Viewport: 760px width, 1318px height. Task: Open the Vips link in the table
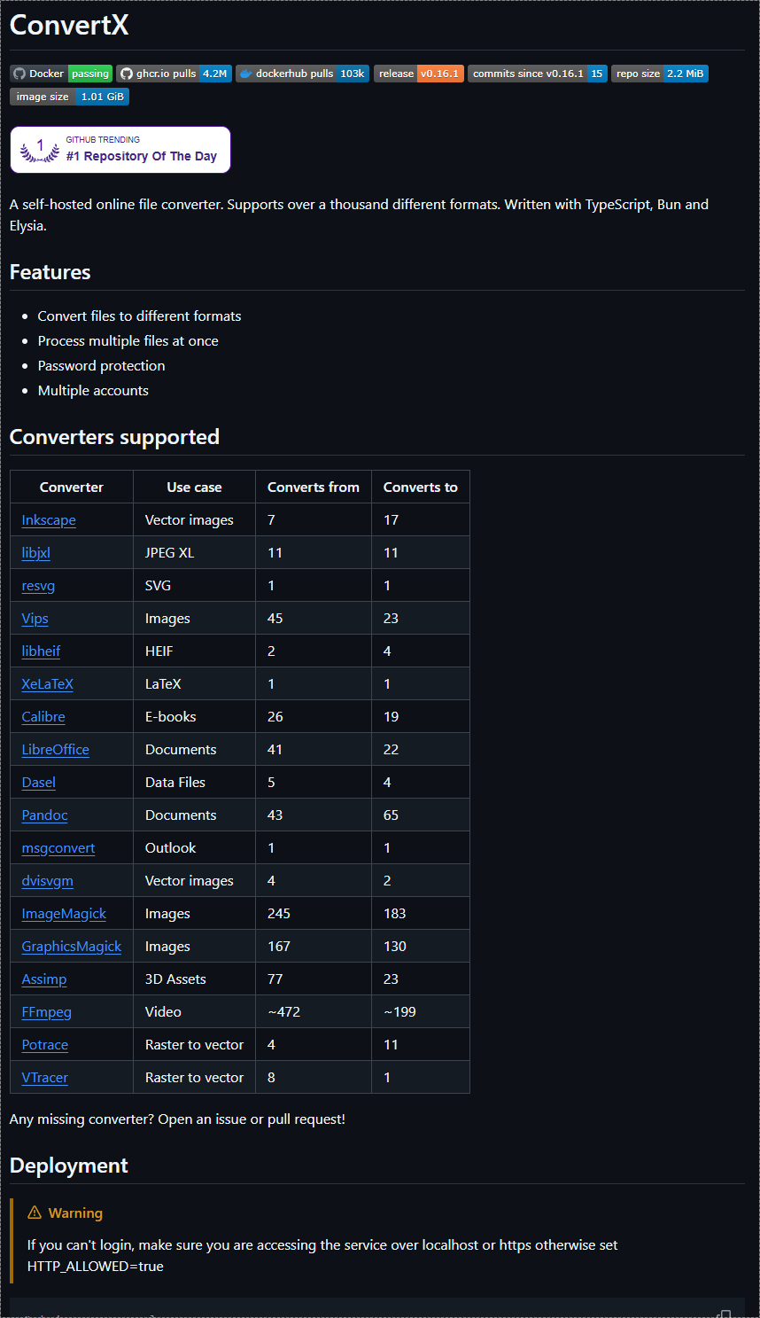tap(35, 619)
